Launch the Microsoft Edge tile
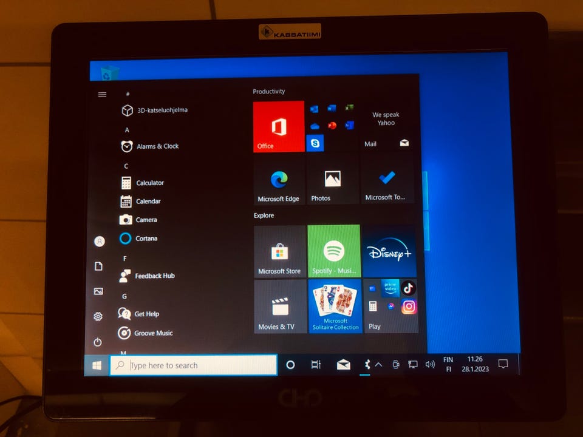This screenshot has height=437, width=583. point(279,180)
